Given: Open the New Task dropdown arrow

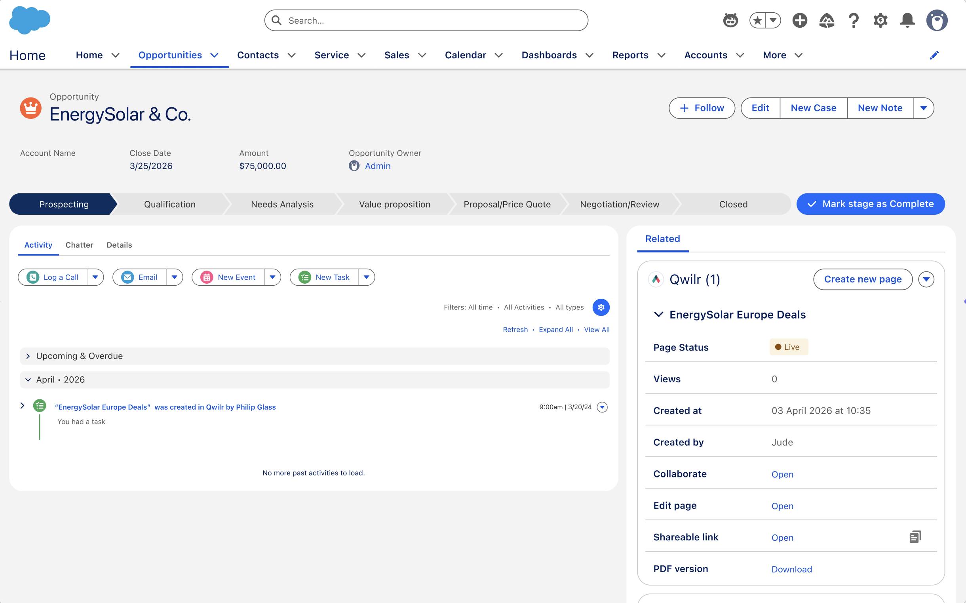Looking at the screenshot, I should click(x=367, y=277).
